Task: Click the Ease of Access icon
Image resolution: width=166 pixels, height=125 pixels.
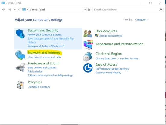Action: (x=88, y=68)
